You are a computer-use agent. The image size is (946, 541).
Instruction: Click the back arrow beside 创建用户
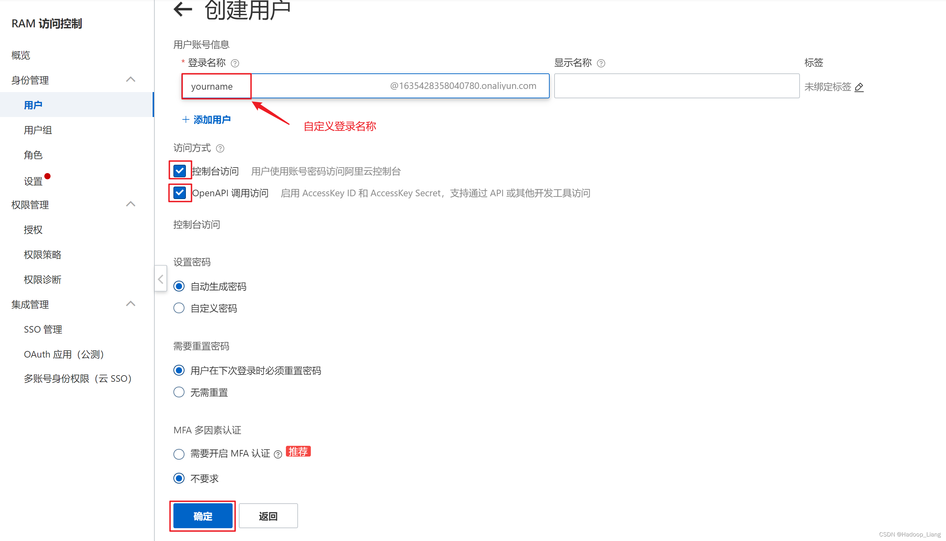click(183, 9)
